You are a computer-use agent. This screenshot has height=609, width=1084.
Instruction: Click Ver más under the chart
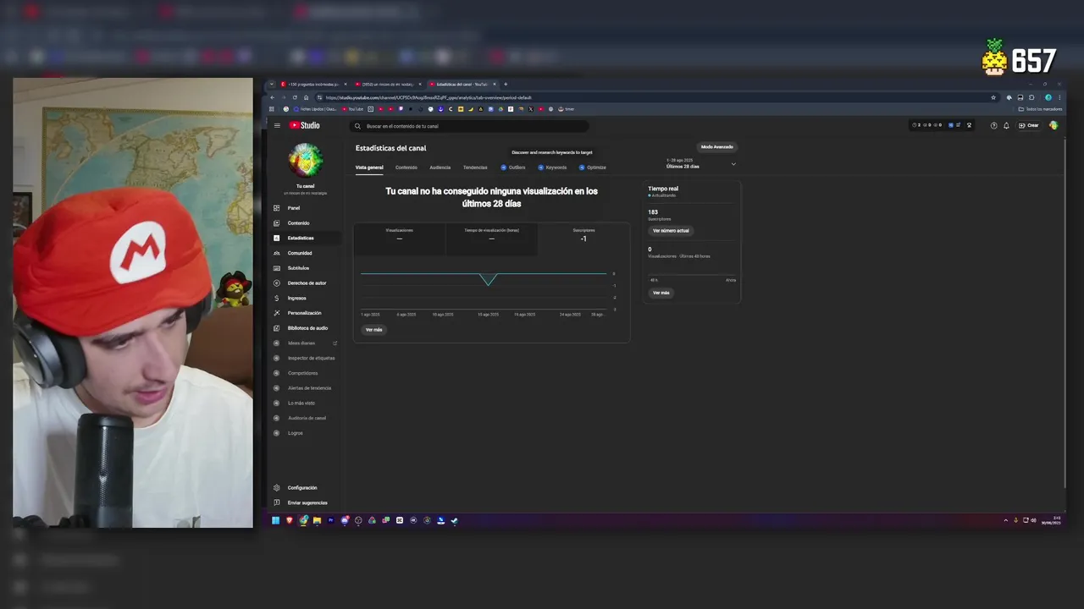coord(373,330)
